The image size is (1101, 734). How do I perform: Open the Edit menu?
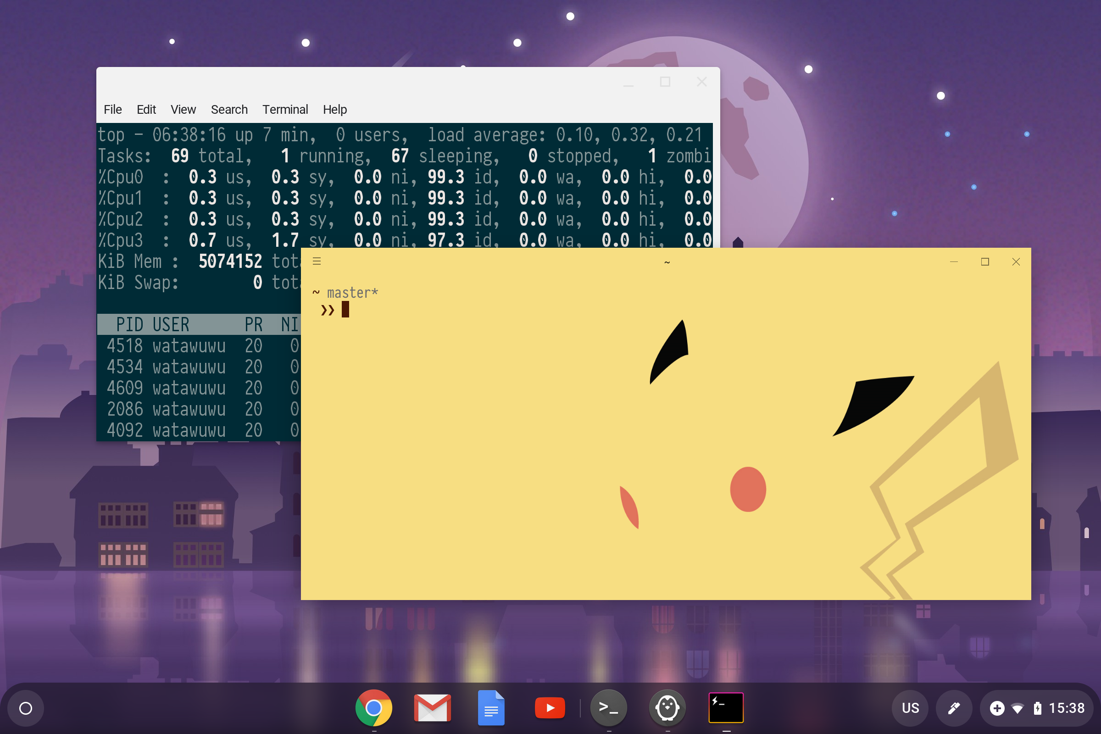[x=146, y=110]
